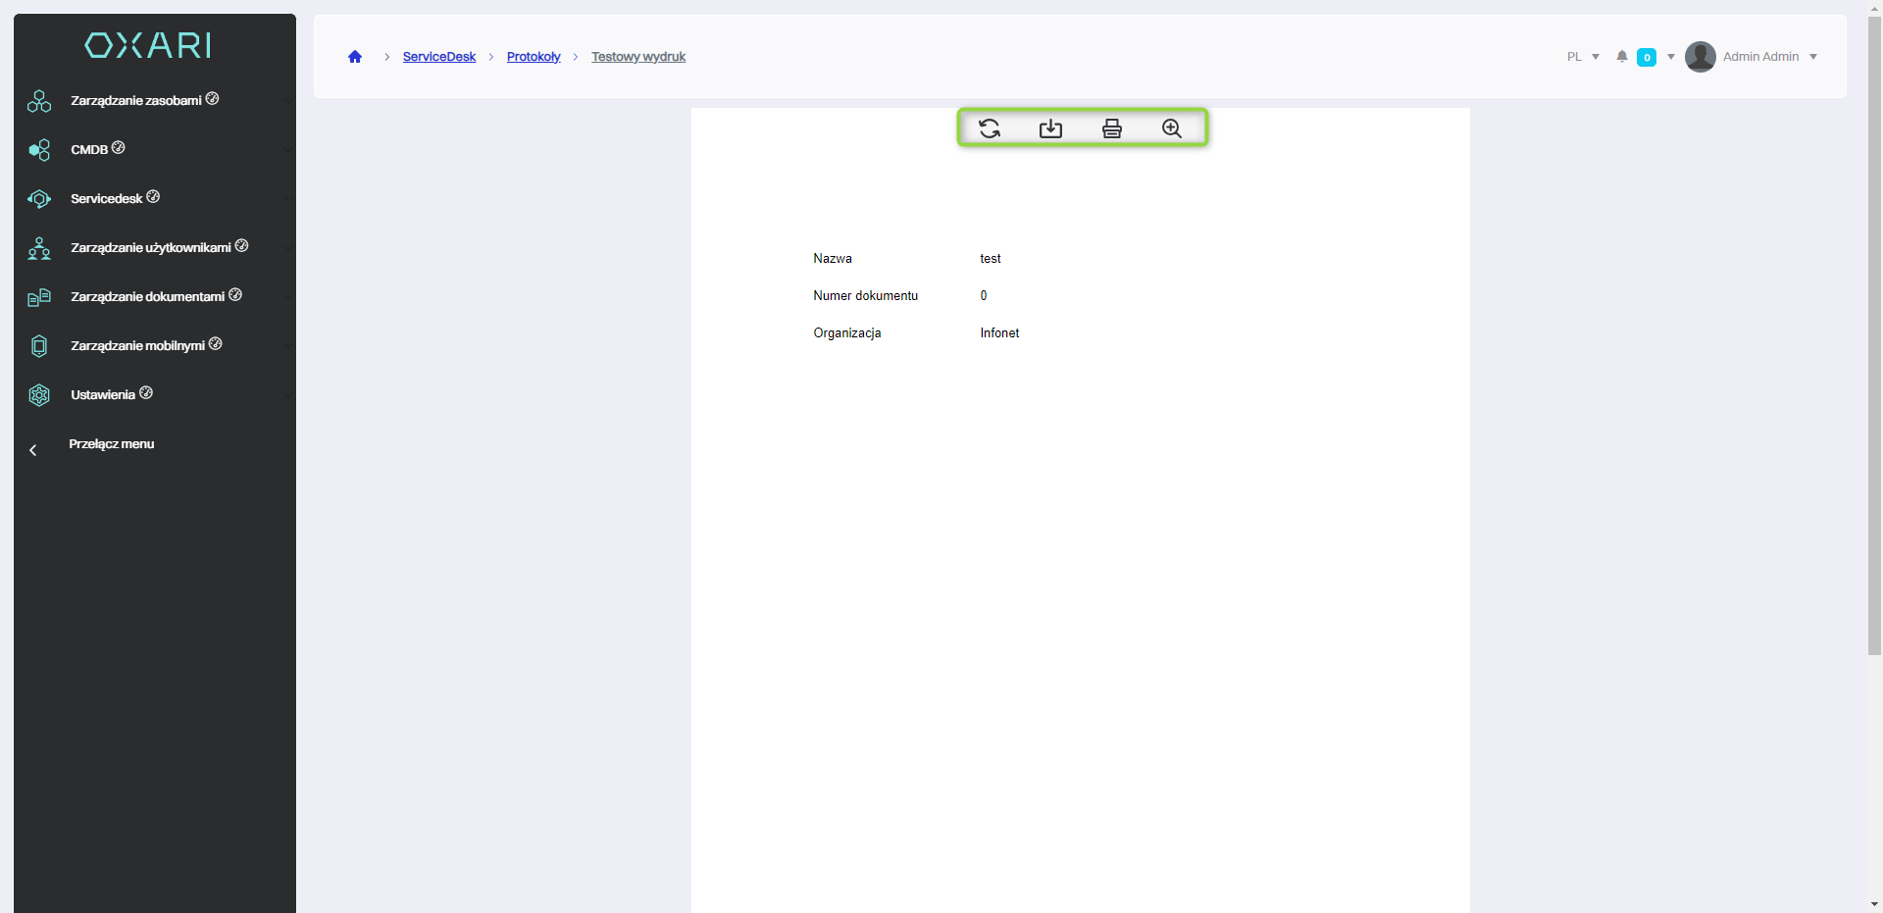
Task: Open notifications bell icon
Action: coord(1622,57)
